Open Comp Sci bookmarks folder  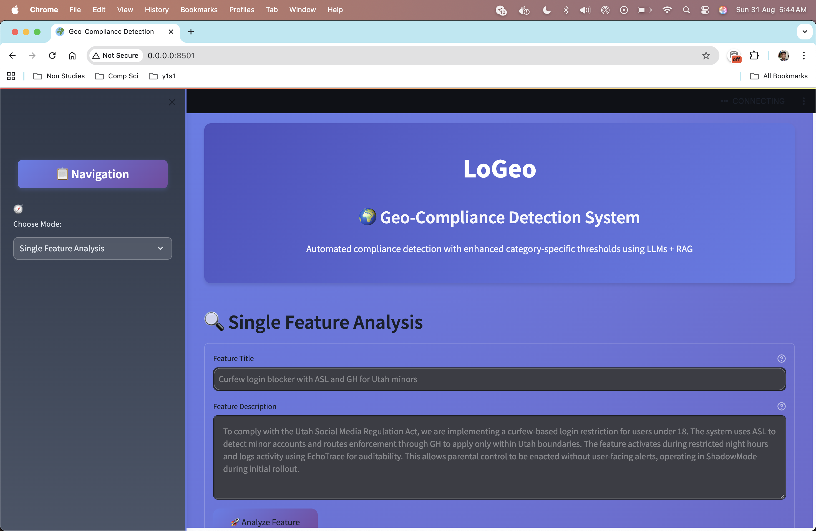point(117,76)
